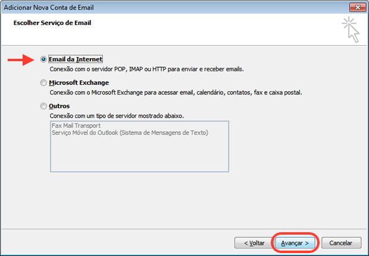Click the tipo de servidor description line
The image size is (369, 256).
(x=117, y=116)
